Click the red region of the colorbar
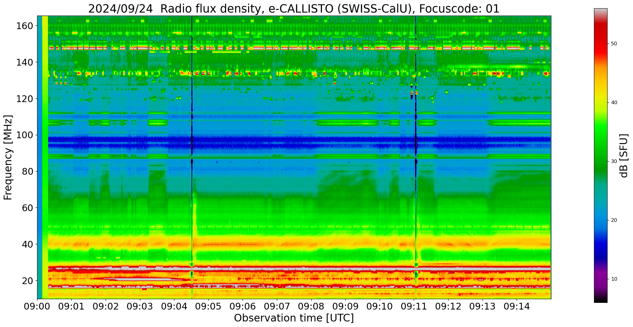The height and width of the screenshot is (327, 633). [600, 40]
